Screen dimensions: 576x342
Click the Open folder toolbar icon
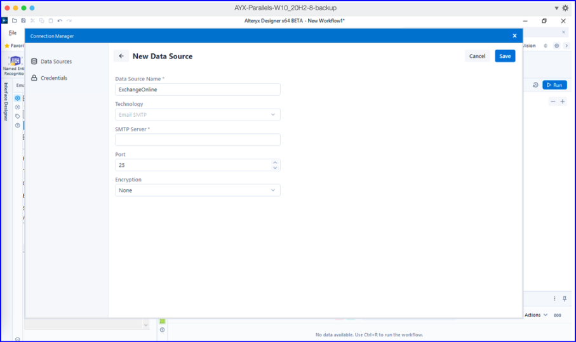coord(15,20)
